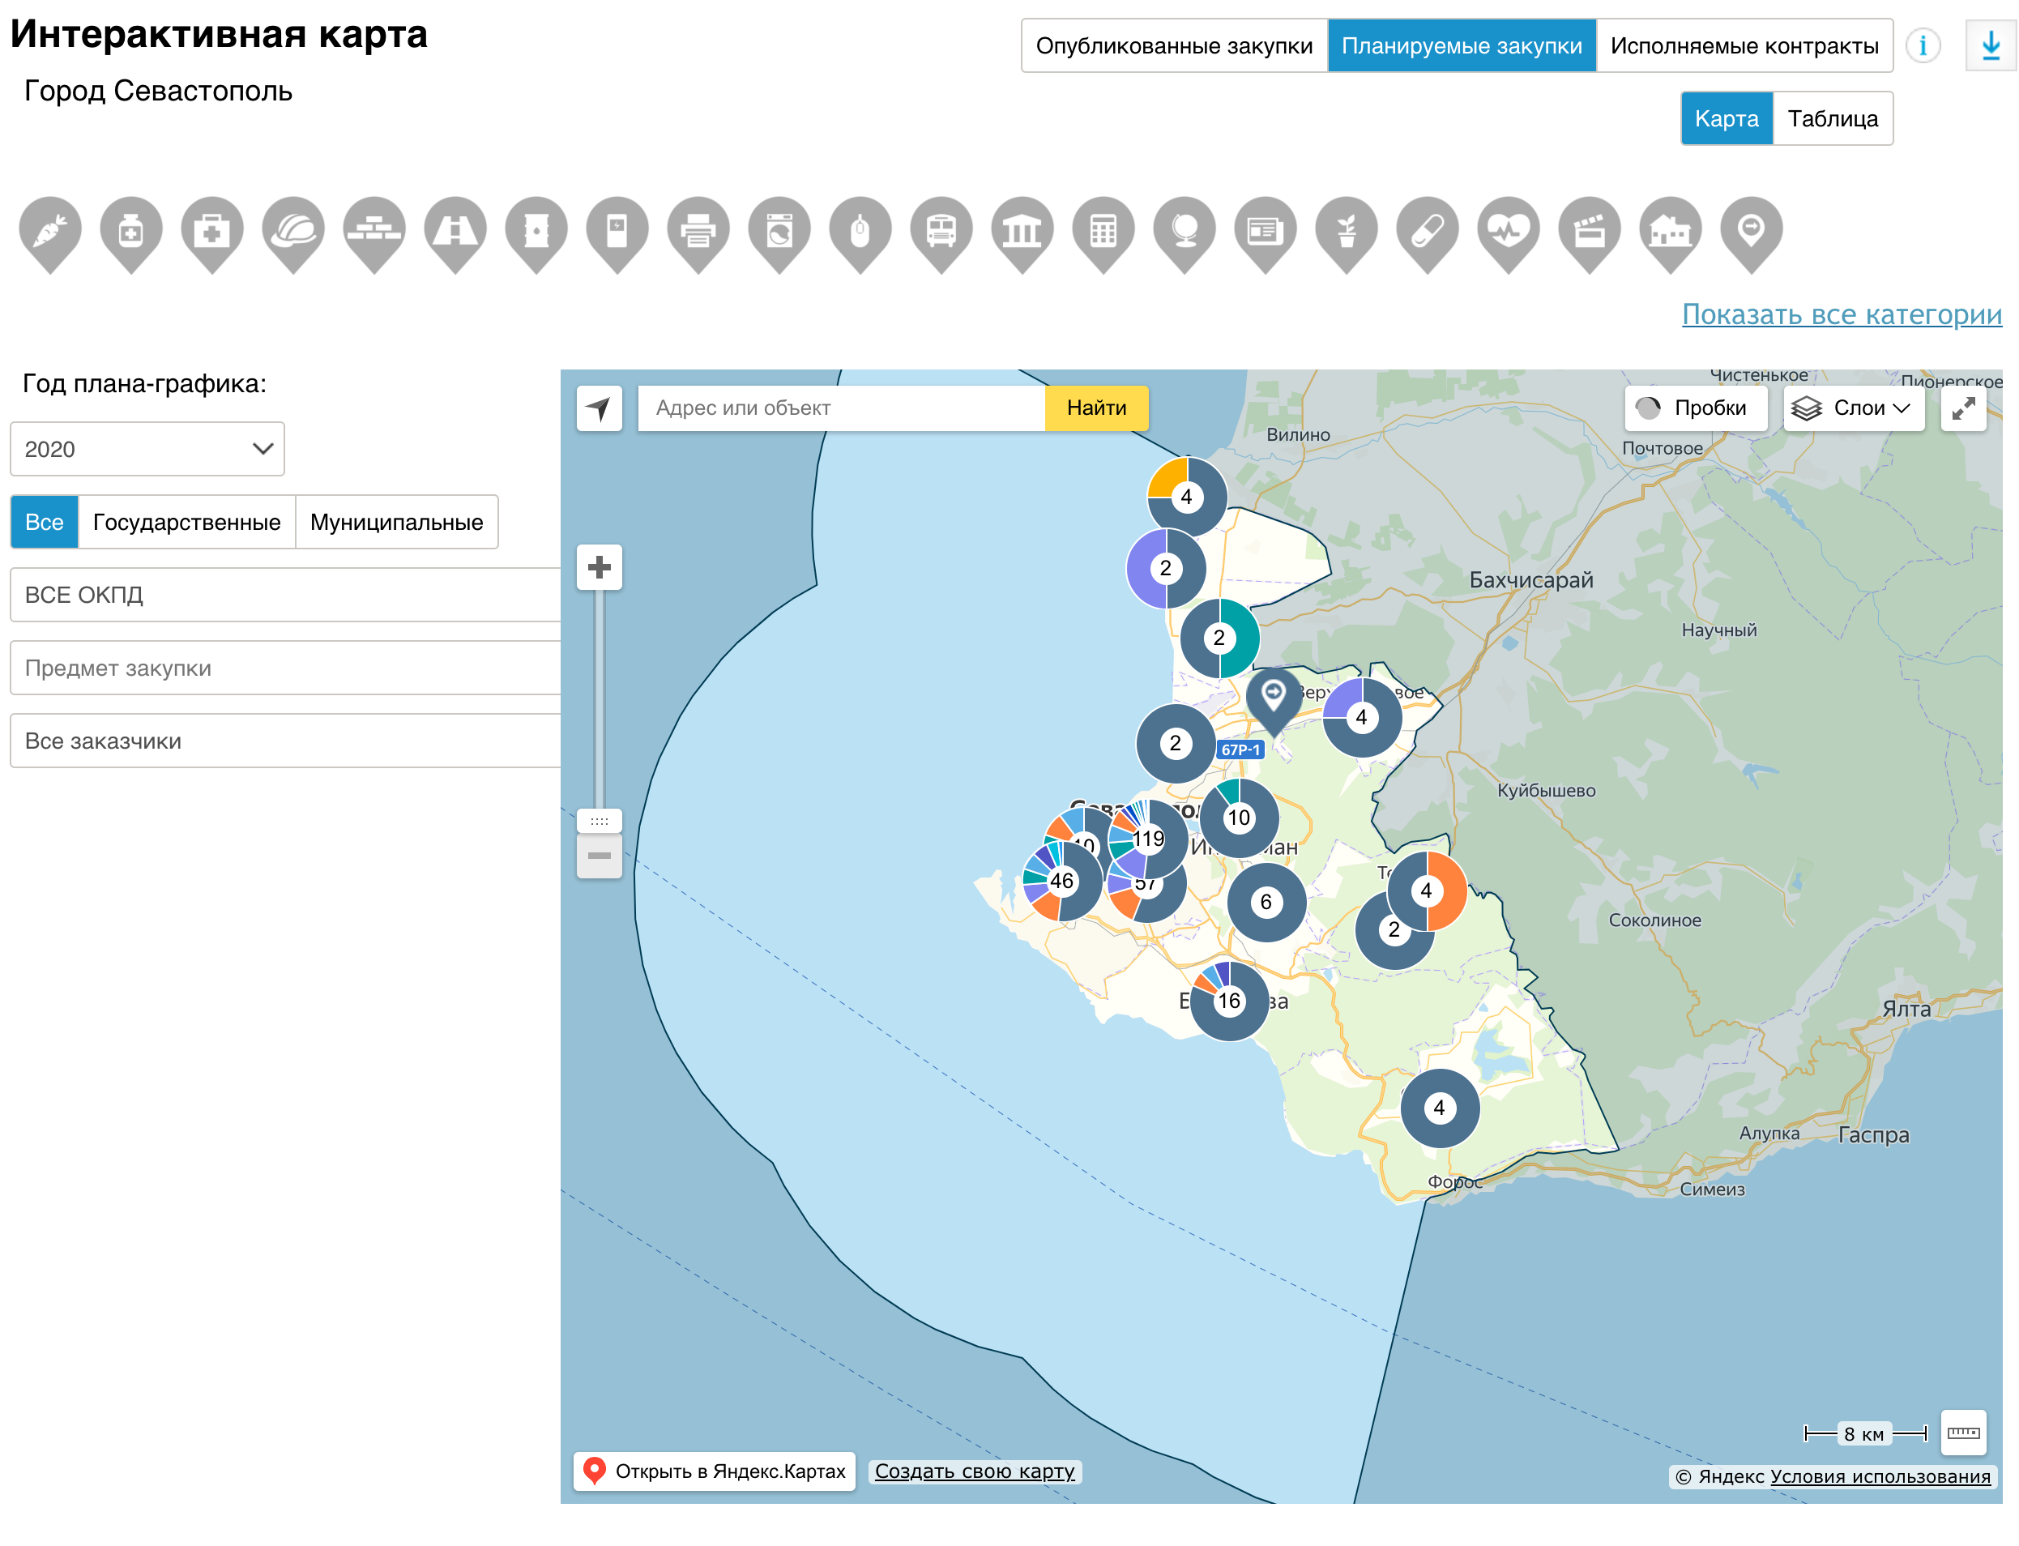Select the calculator category pin
The width and height of the screenshot is (2019, 1546).
coord(1103,230)
